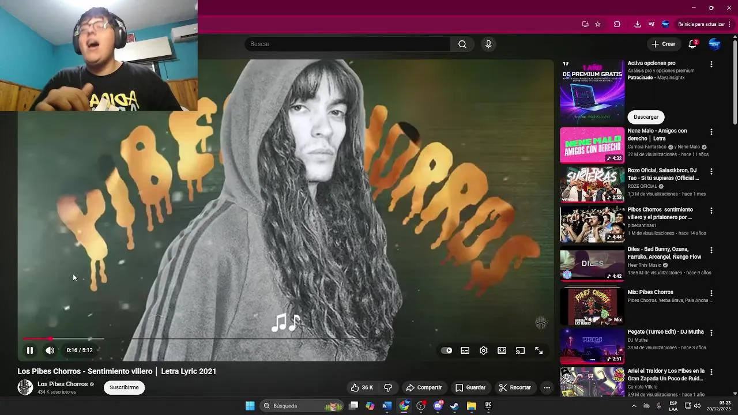The image size is (738, 415).
Task: Open Epic Games Launcher from taskbar
Action: point(488,406)
